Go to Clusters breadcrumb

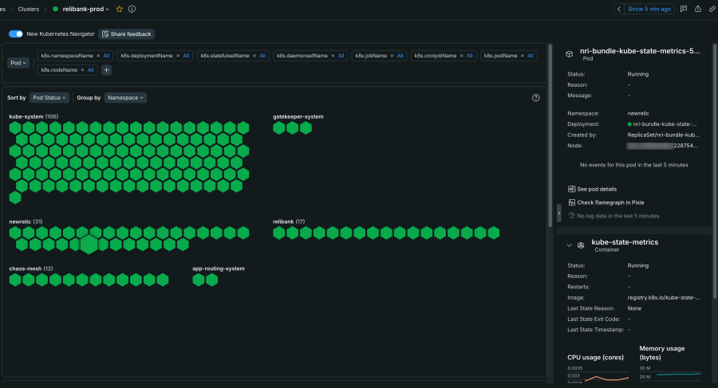tap(29, 9)
